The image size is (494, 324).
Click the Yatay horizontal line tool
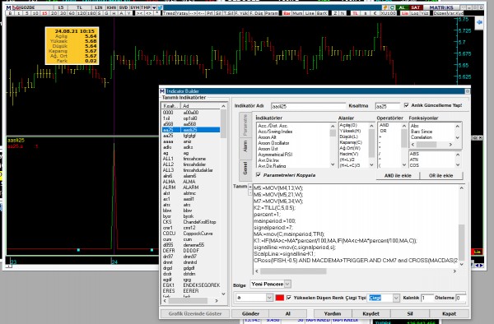click(x=181, y=13)
